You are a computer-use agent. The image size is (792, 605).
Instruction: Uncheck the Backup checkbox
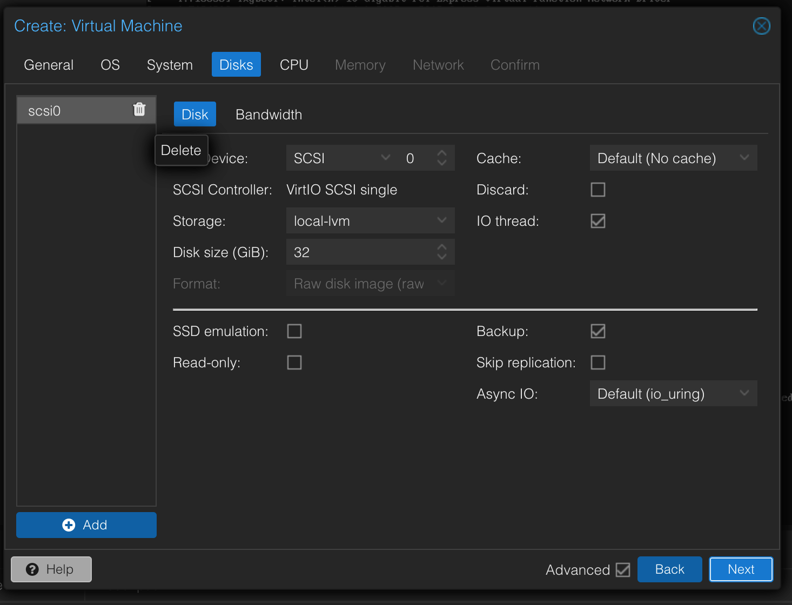[598, 331]
